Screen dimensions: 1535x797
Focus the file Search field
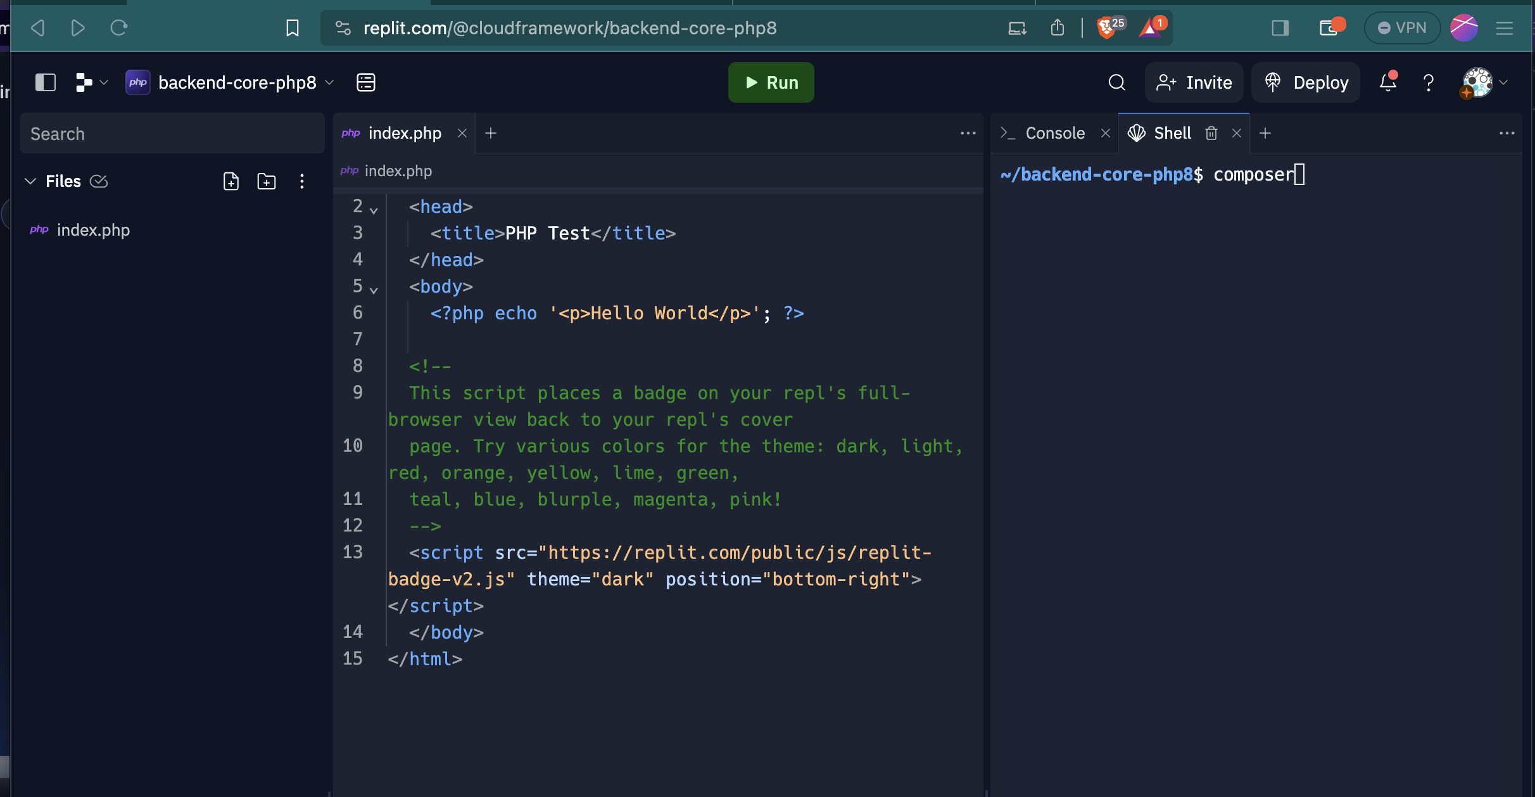pos(172,134)
